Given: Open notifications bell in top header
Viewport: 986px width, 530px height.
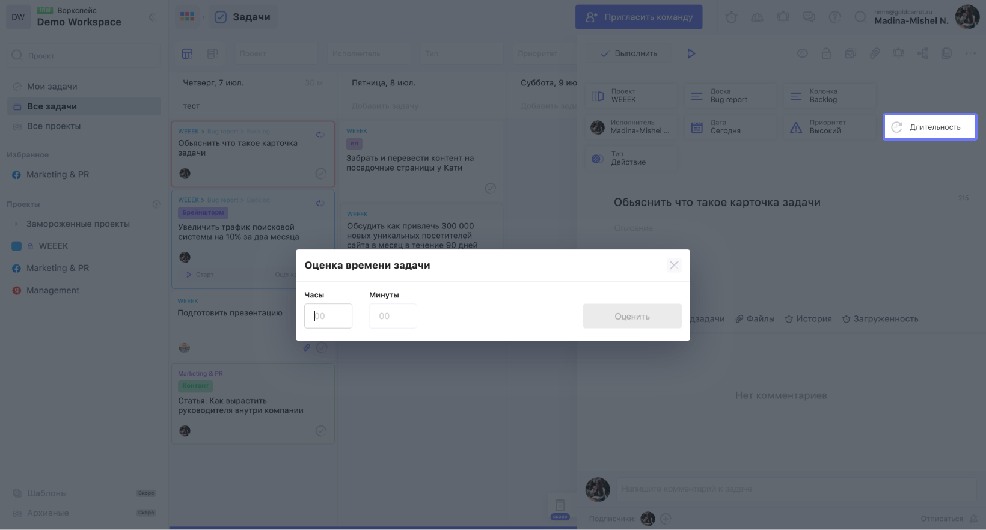Looking at the screenshot, I should click(783, 17).
